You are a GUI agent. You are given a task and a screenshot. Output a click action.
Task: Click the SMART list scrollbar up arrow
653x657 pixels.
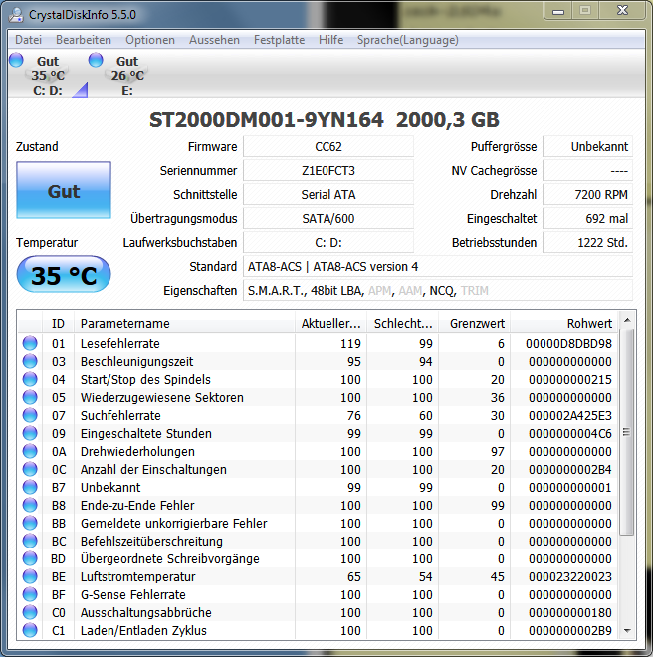627,320
